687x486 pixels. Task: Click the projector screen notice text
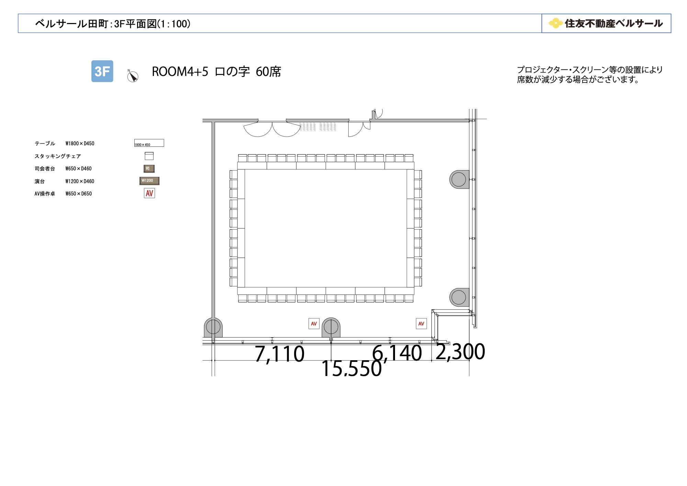tap(590, 75)
